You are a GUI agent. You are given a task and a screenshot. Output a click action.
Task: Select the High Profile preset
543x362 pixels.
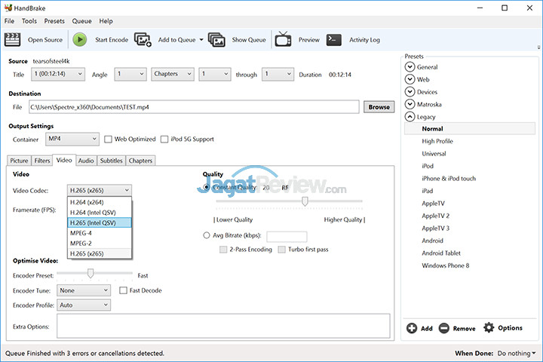click(x=437, y=141)
